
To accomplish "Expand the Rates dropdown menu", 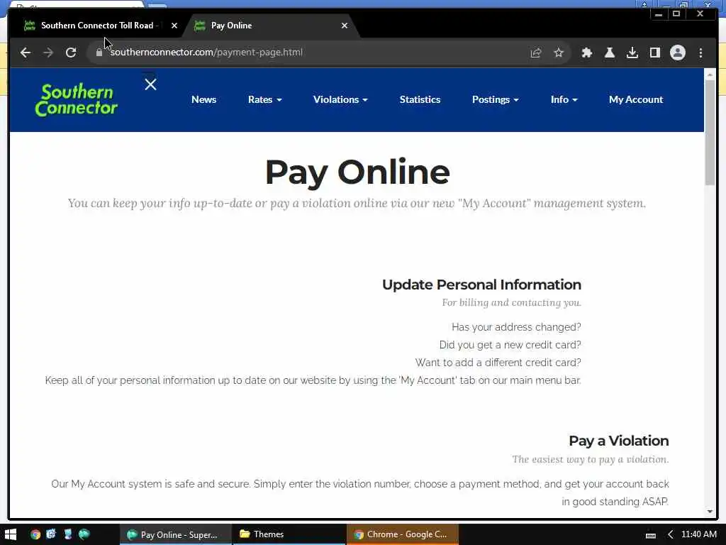I will tap(265, 99).
